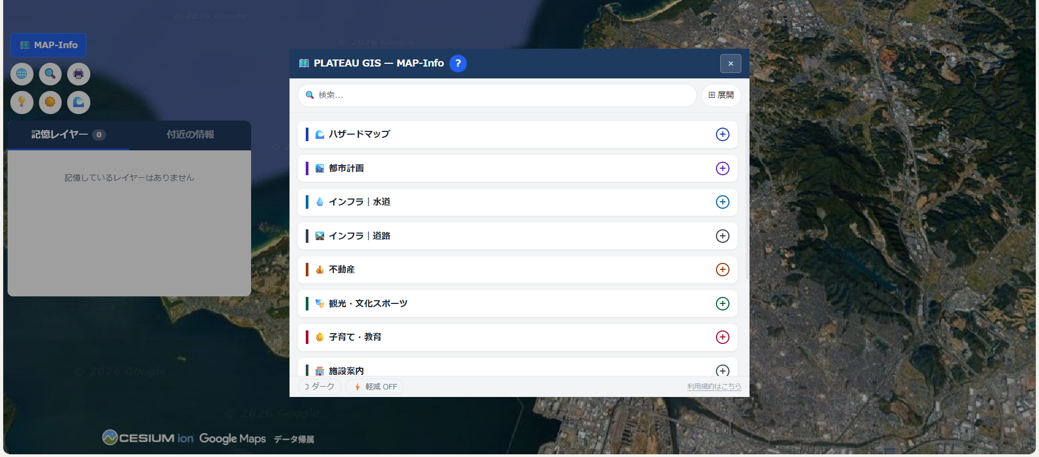Expand the 都市計画 category
Viewport: 1039px width, 457px height.
pos(722,168)
